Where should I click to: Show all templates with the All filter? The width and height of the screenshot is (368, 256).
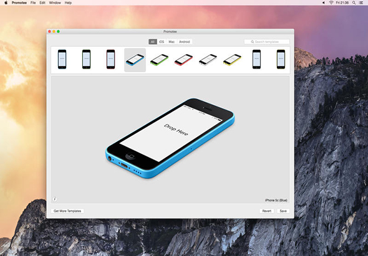coord(153,42)
